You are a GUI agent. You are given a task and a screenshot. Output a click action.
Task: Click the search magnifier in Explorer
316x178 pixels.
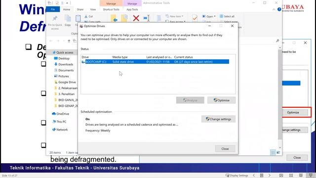tap(277, 41)
